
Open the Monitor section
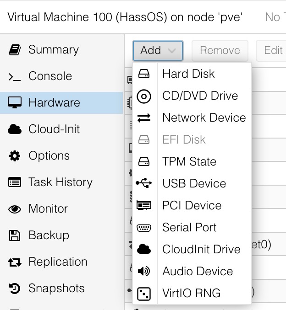click(x=61, y=209)
